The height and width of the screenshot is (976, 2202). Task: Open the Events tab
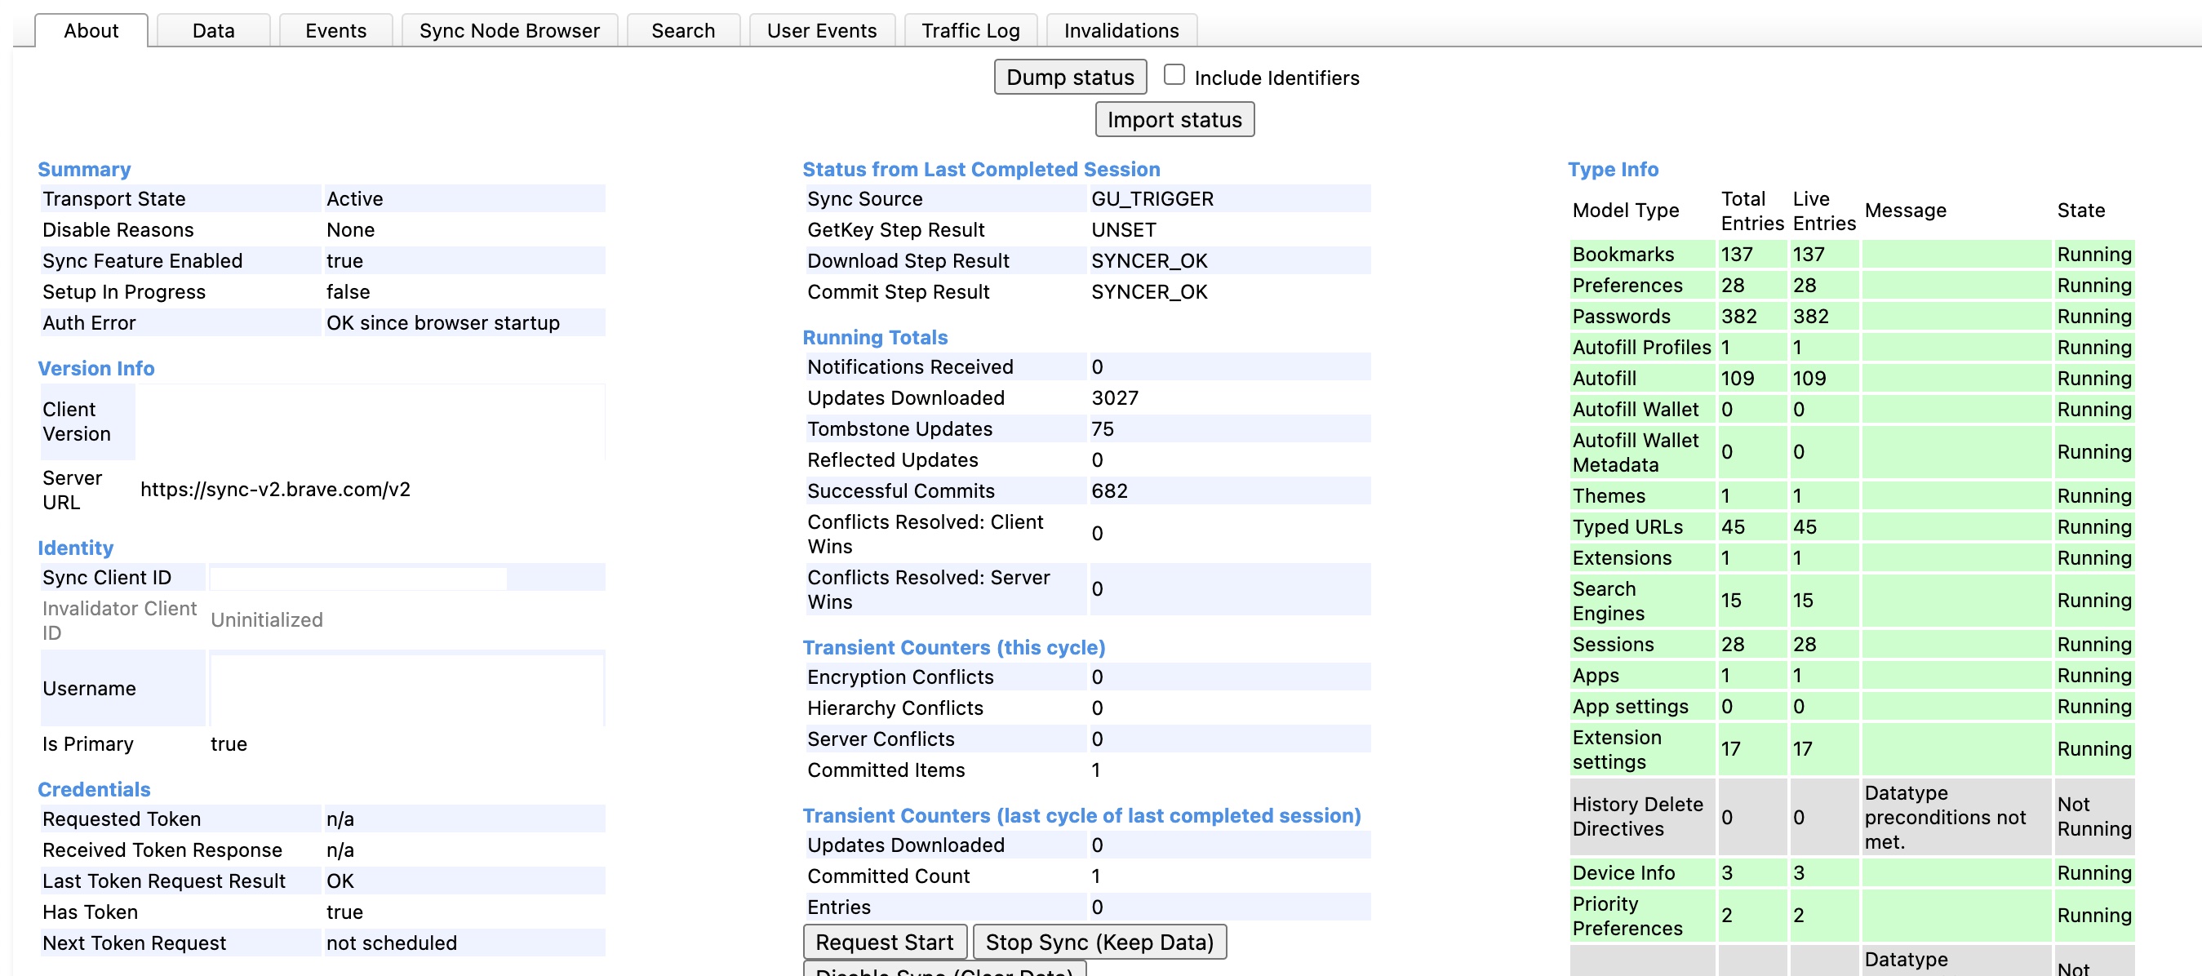(335, 30)
